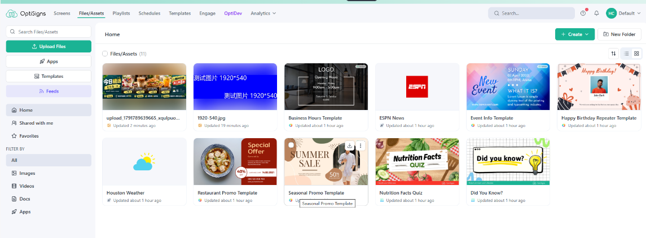
Task: Select Home in the sidebar
Action: click(x=49, y=110)
